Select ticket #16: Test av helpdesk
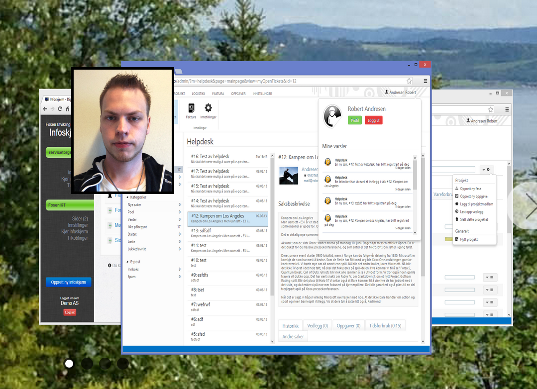537x389 pixels. tap(228, 159)
